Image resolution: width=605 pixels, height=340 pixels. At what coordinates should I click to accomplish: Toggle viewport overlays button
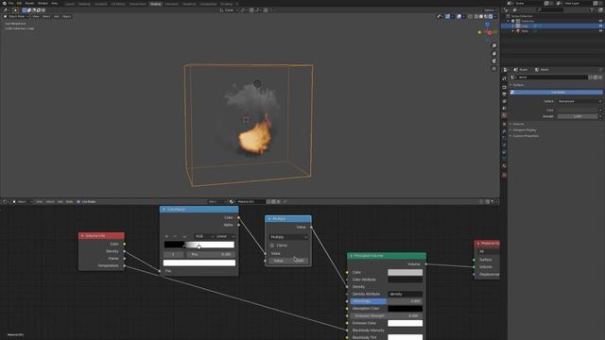pyautogui.click(x=458, y=17)
